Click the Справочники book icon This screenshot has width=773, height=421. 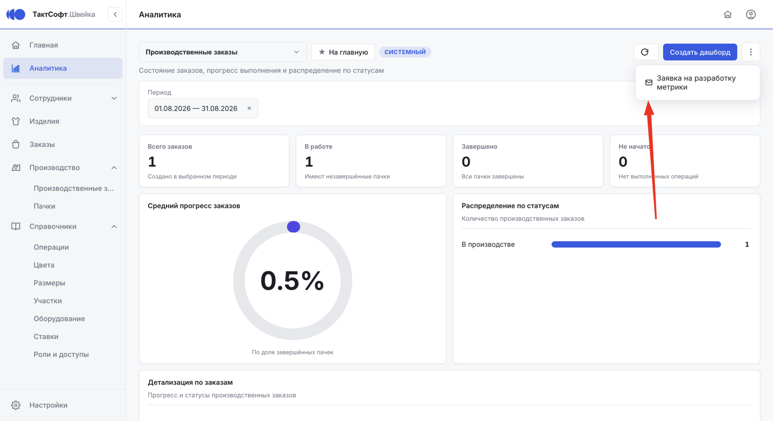pyautogui.click(x=16, y=226)
